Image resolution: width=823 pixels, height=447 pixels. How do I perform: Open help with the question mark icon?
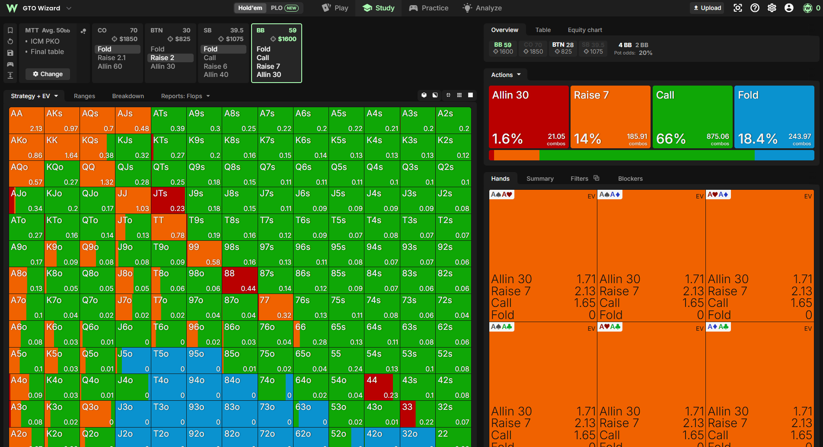pos(755,8)
